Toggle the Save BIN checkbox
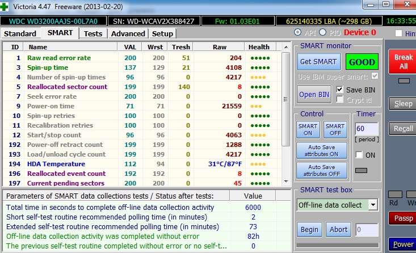 coord(340,90)
